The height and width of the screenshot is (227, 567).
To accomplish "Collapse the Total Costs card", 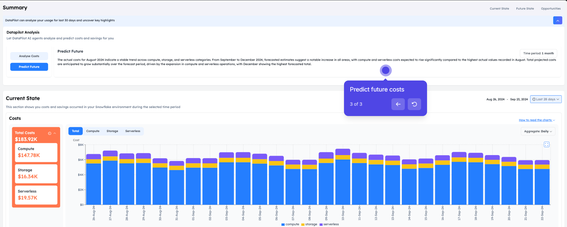I will pyautogui.click(x=55, y=133).
